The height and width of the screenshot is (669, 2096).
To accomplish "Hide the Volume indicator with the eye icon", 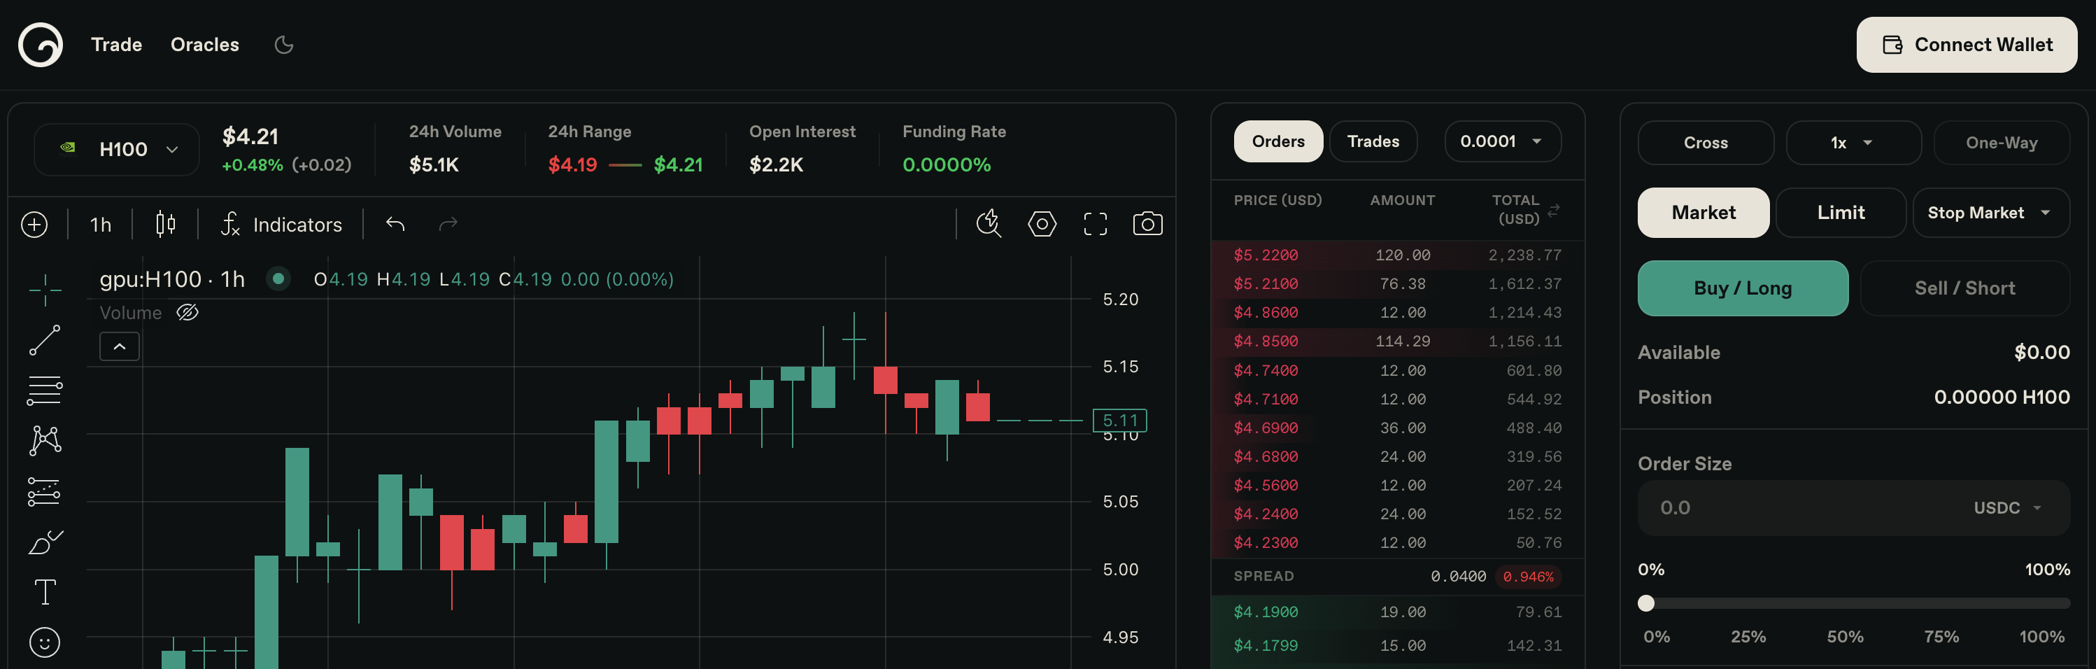I will click(187, 311).
